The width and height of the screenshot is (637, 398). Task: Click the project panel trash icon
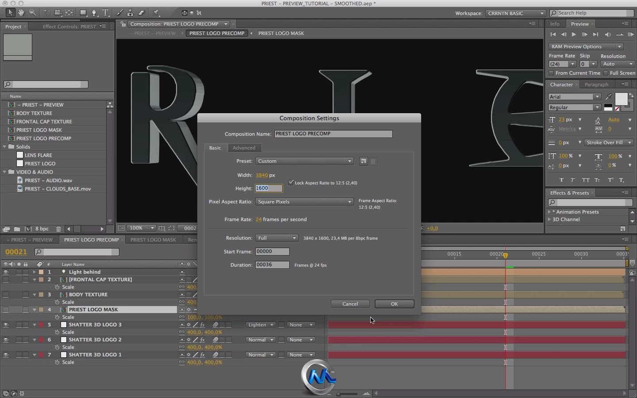[58, 229]
